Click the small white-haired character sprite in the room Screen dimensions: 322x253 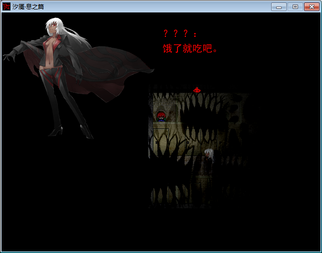[209, 155]
